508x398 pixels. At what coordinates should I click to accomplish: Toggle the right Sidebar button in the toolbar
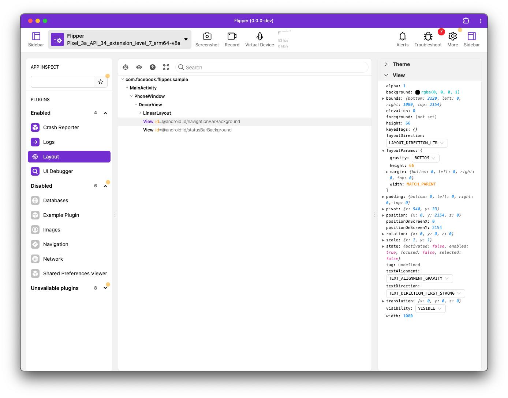click(x=472, y=39)
